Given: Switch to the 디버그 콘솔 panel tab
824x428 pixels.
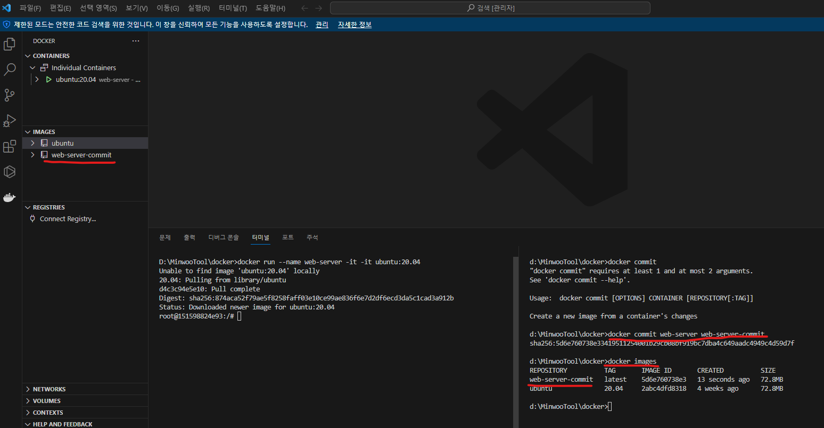Looking at the screenshot, I should pyautogui.click(x=224, y=237).
